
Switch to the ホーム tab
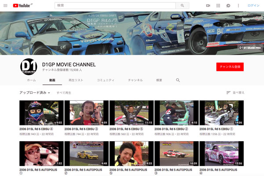point(31,80)
